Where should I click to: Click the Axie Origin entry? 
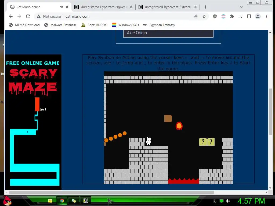pyautogui.click(x=168, y=33)
